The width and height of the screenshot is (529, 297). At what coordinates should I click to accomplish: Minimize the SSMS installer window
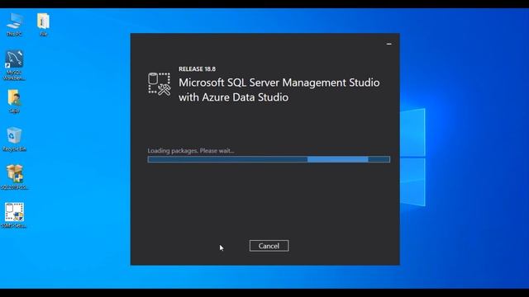click(x=389, y=44)
